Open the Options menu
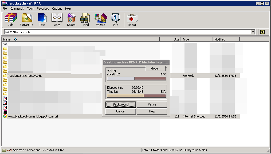Viewport: 271px width, 154px height. (x=57, y=9)
